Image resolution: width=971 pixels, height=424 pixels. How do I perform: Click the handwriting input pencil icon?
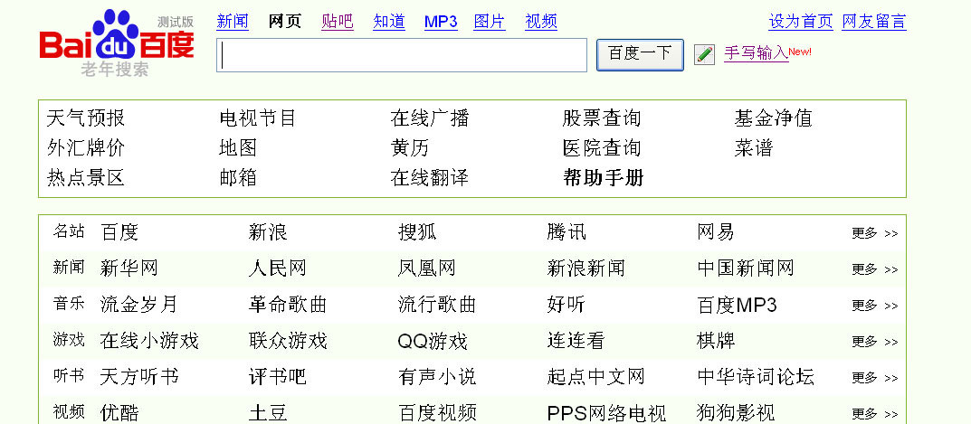point(704,54)
